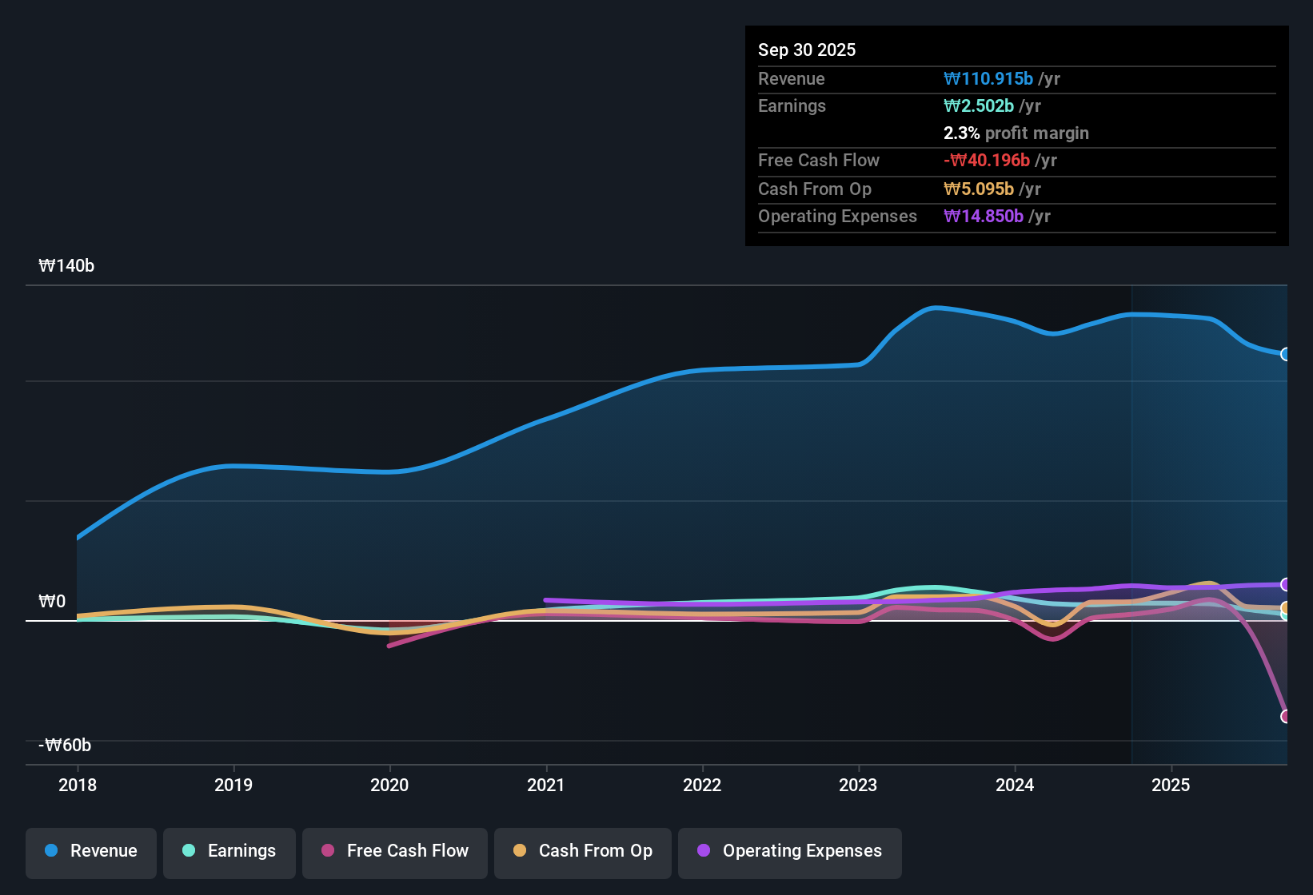Select the orange Cash From Op legend dot
1313x895 pixels.
click(x=520, y=851)
